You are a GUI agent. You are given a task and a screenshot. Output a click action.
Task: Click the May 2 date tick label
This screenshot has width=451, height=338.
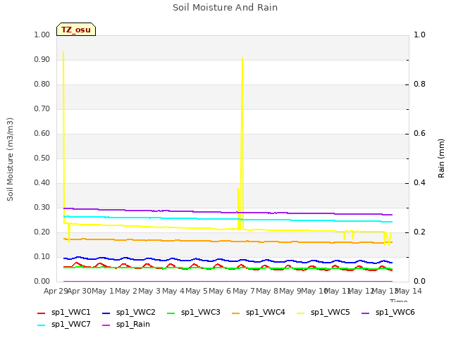126,292
